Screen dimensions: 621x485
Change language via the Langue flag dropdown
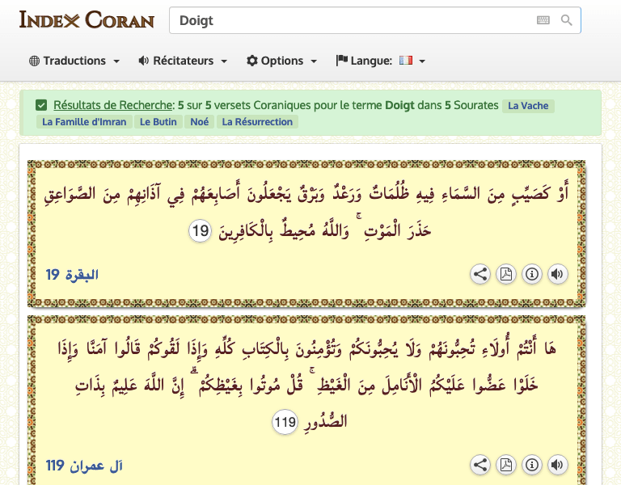[381, 61]
